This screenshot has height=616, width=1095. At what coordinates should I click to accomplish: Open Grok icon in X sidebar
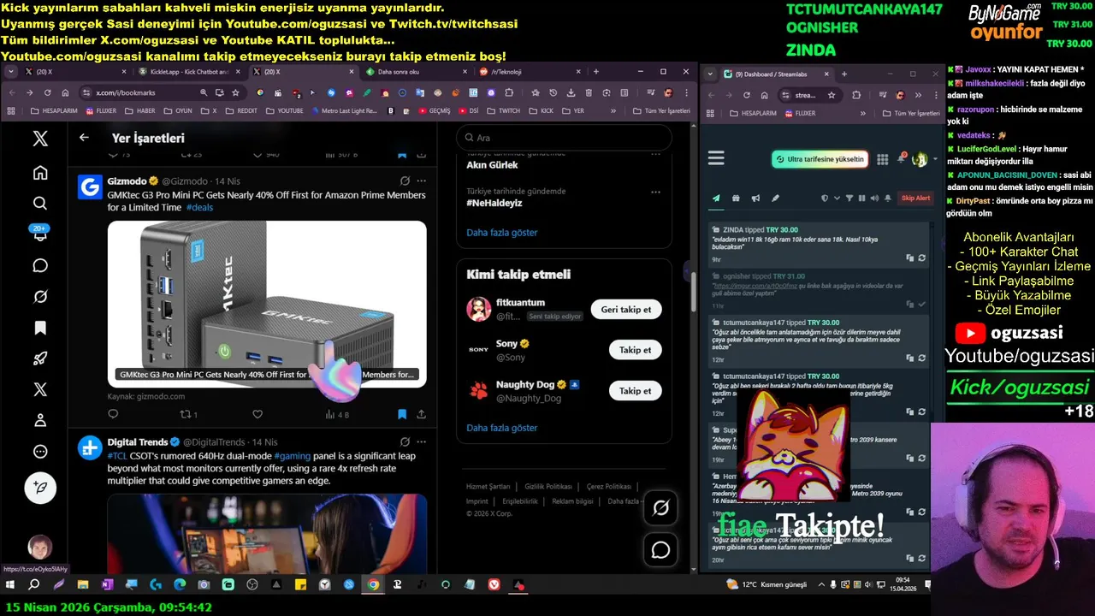tap(40, 297)
